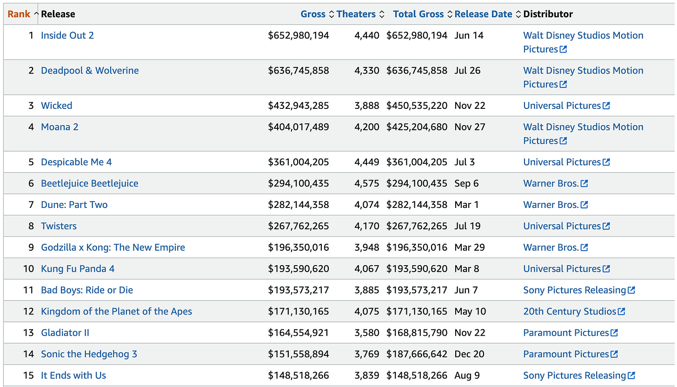This screenshot has height=387, width=677.
Task: Sort by the Release Date column header
Action: [484, 14]
